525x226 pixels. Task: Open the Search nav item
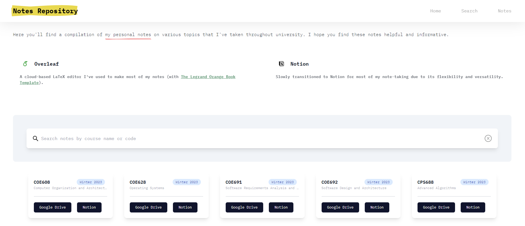point(469,11)
